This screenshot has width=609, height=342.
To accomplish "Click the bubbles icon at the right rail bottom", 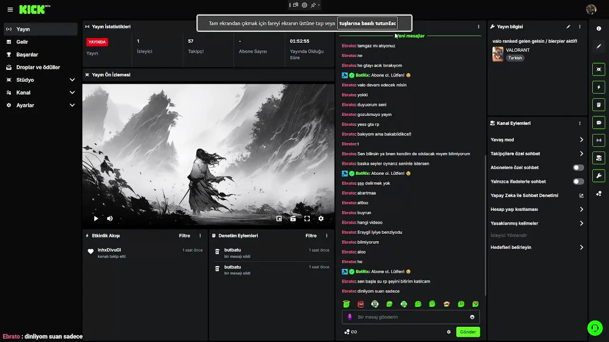I will click(599, 193).
